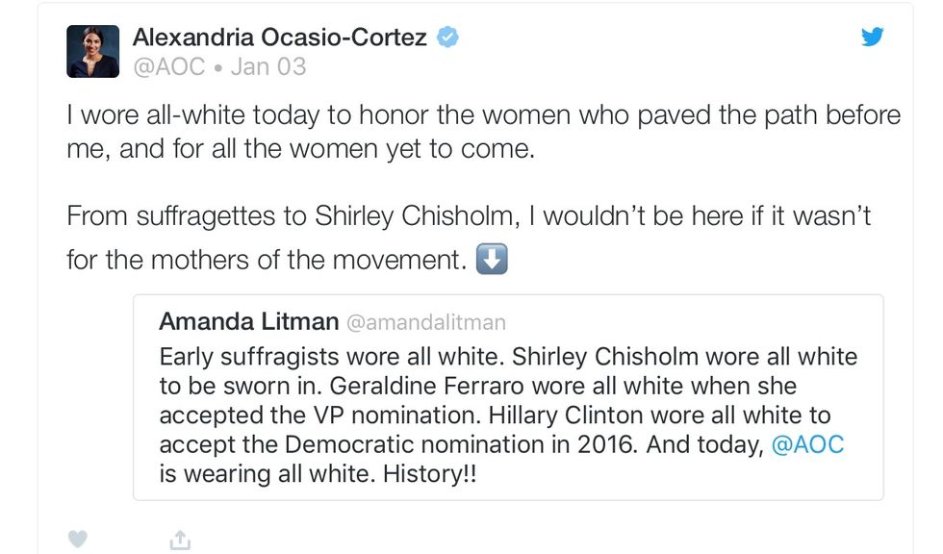The height and width of the screenshot is (554, 943).
Task: Click the blue verified checkmark badge
Action: 447,38
